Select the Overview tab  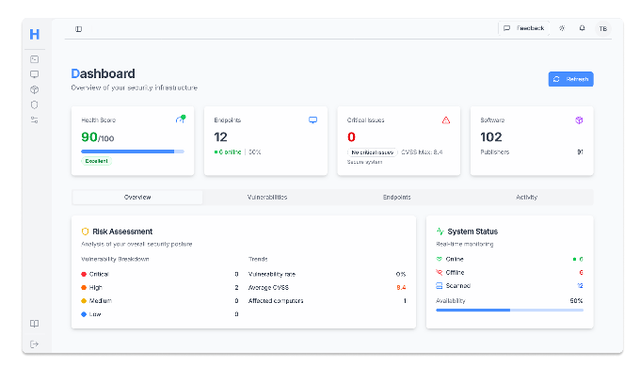click(137, 198)
